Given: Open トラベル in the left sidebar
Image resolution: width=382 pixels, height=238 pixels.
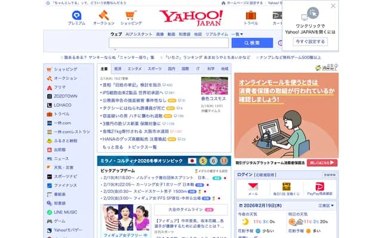Looking at the screenshot, I should click(61, 114).
